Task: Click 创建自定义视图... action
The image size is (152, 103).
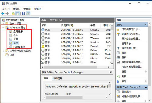Action: [x=131, y=34]
